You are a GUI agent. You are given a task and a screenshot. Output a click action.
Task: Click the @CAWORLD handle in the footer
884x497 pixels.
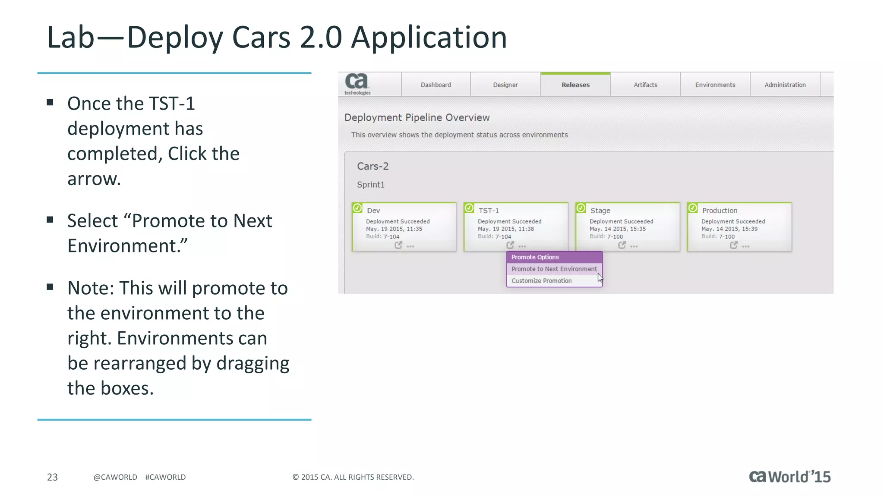point(115,477)
